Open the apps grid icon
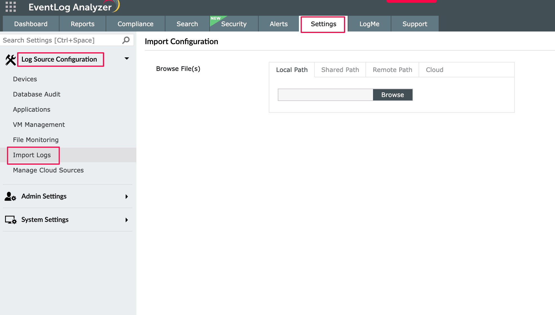The width and height of the screenshot is (555, 315). pos(11,7)
